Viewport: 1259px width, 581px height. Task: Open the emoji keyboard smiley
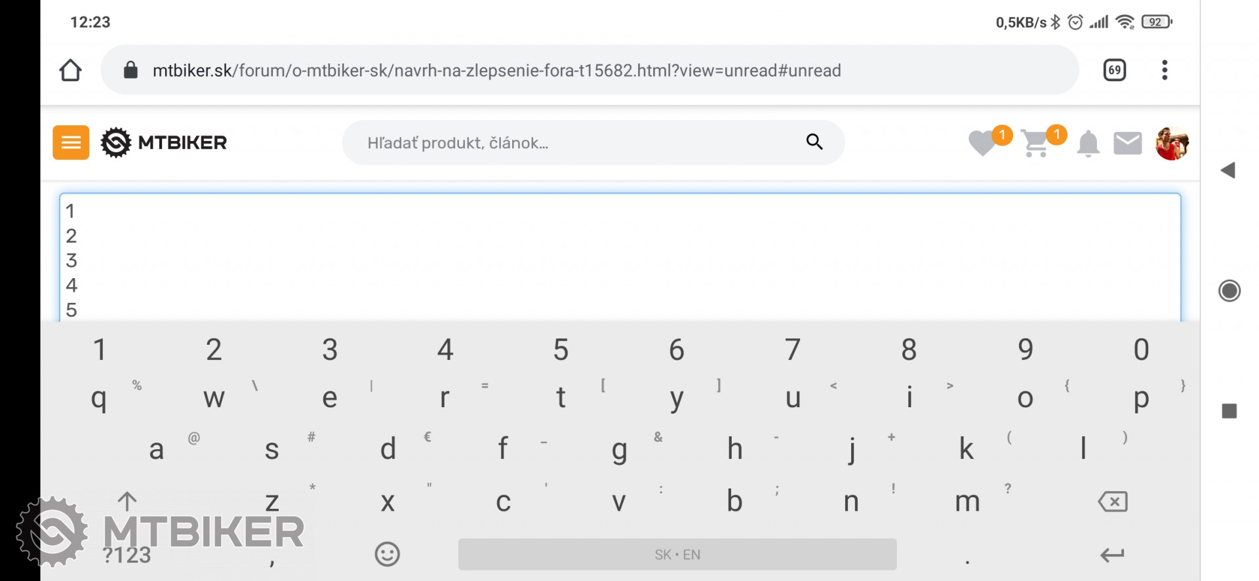pyautogui.click(x=387, y=554)
